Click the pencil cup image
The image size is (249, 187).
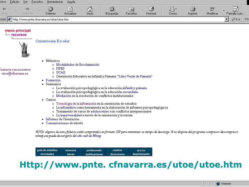(24, 49)
